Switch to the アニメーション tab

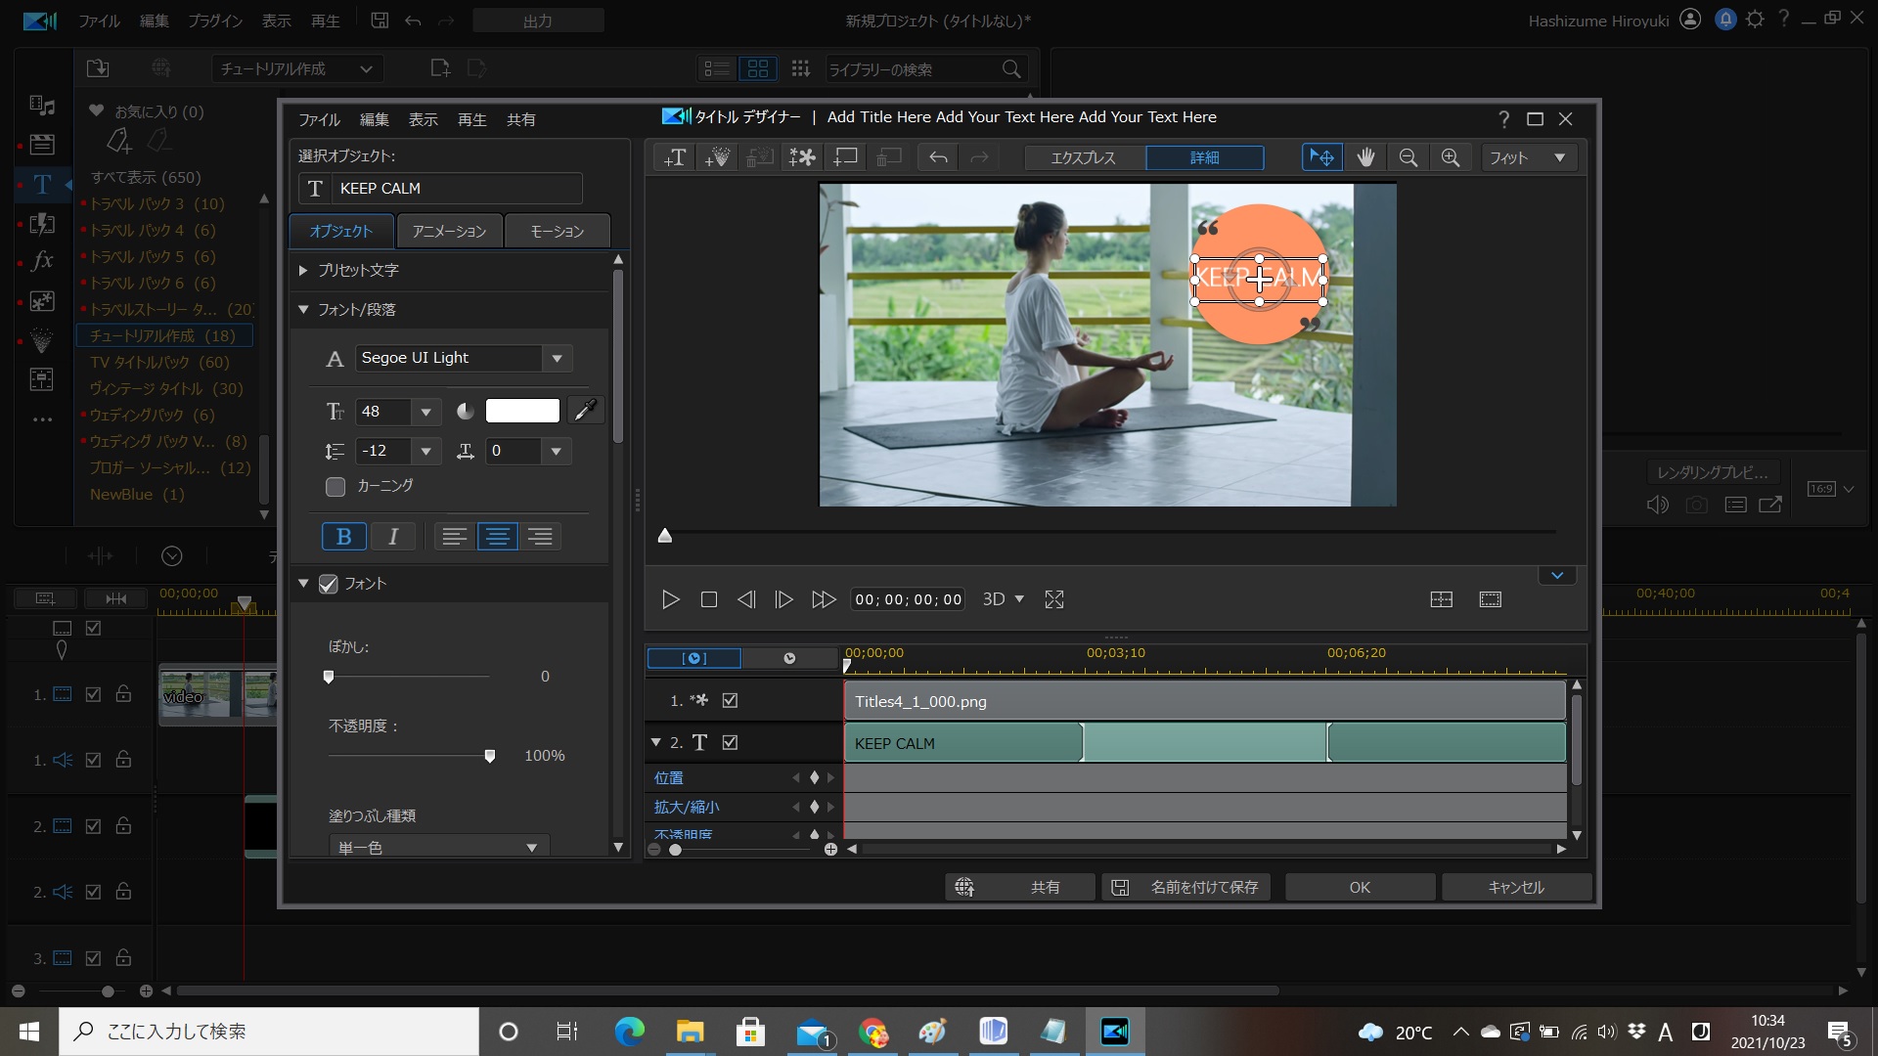coord(449,231)
